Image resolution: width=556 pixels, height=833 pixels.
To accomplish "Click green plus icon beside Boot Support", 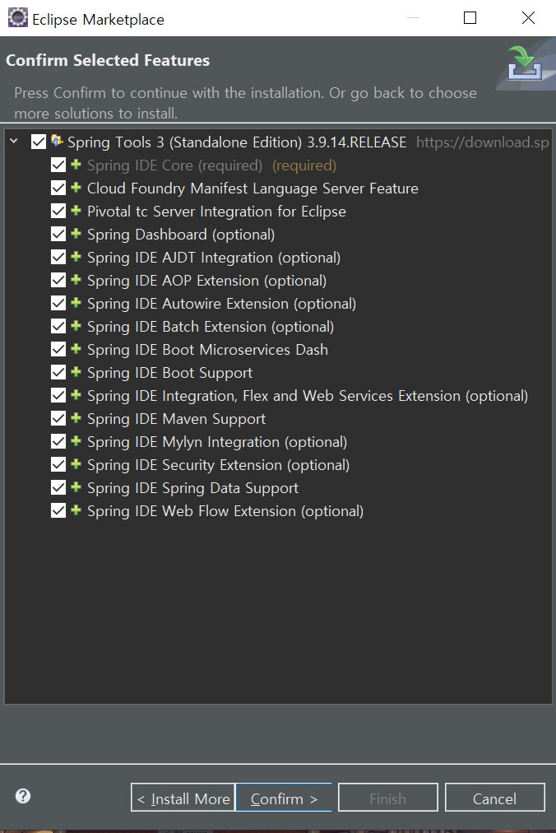I will pyautogui.click(x=76, y=371).
